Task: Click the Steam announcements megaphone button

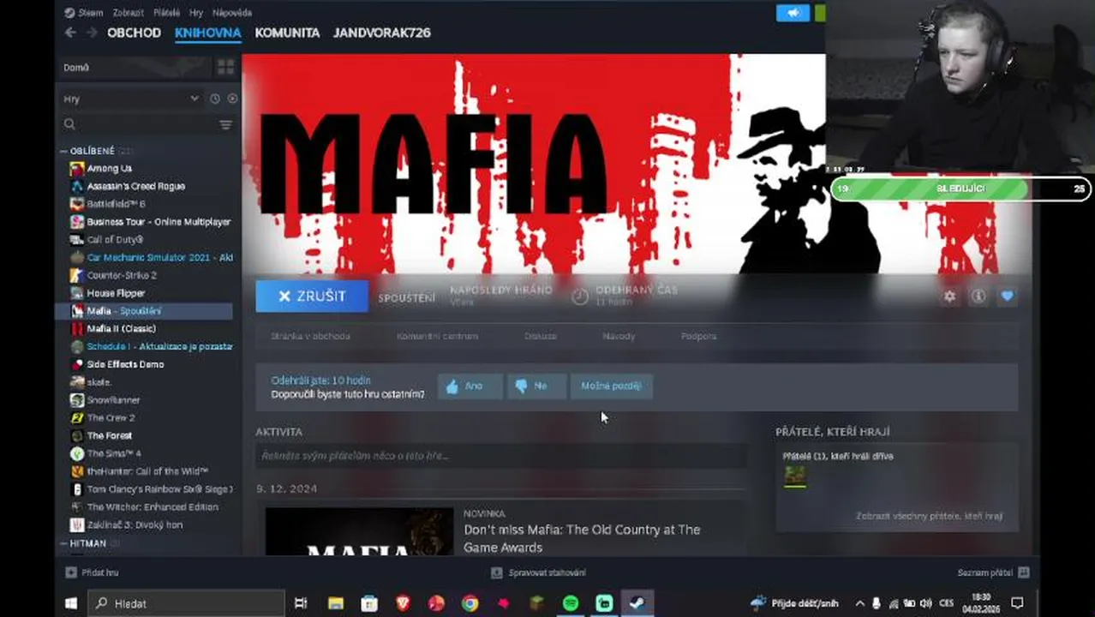Action: 793,13
